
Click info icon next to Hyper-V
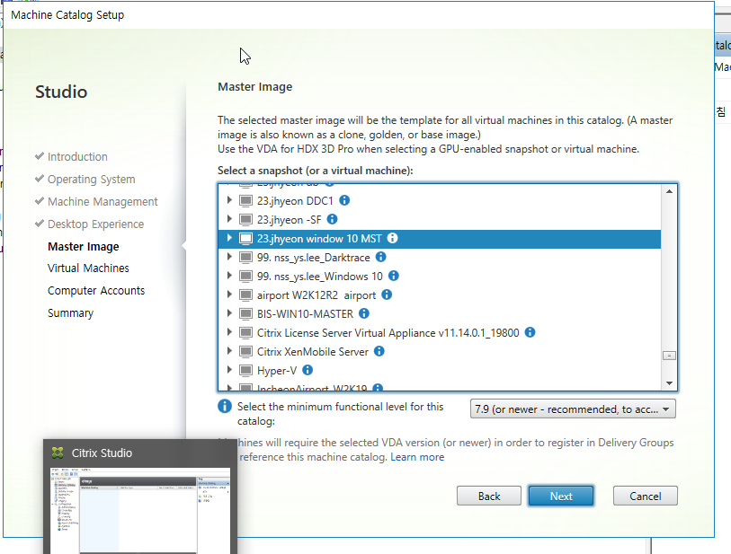[x=308, y=370]
